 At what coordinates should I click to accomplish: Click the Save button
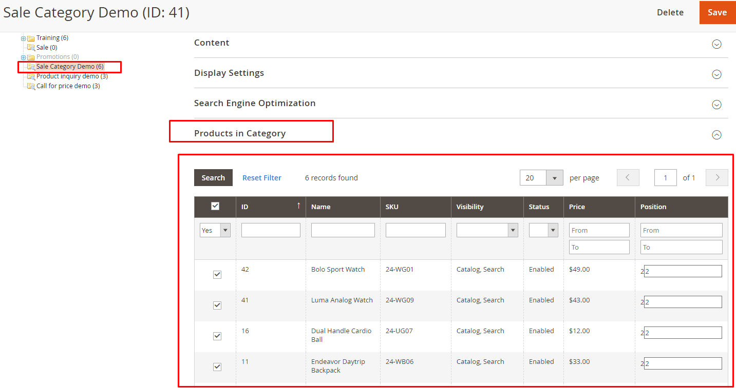(717, 12)
